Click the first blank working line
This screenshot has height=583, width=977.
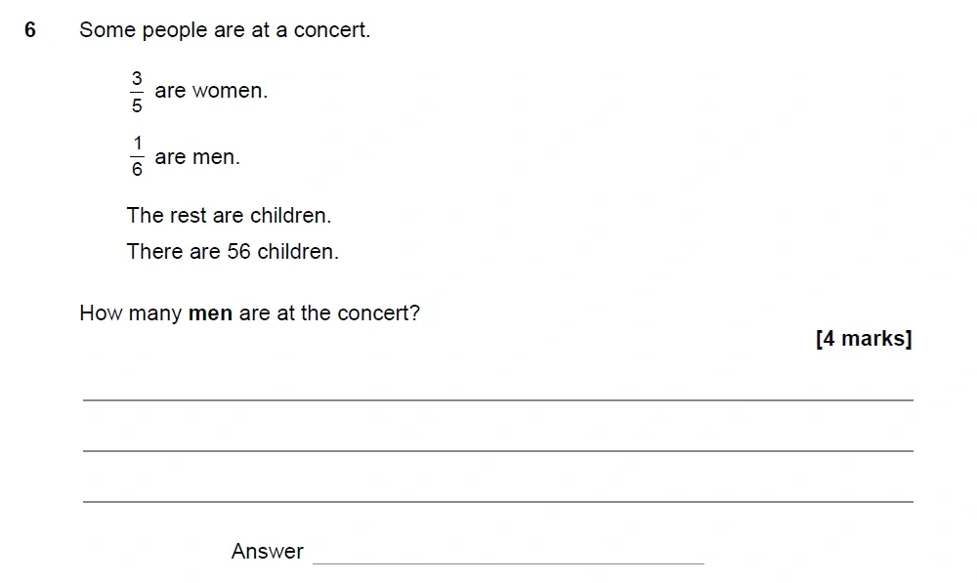pyautogui.click(x=498, y=398)
